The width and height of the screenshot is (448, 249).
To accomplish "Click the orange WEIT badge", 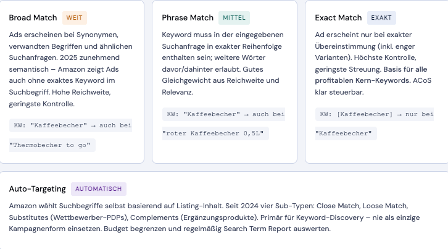I will (74, 18).
